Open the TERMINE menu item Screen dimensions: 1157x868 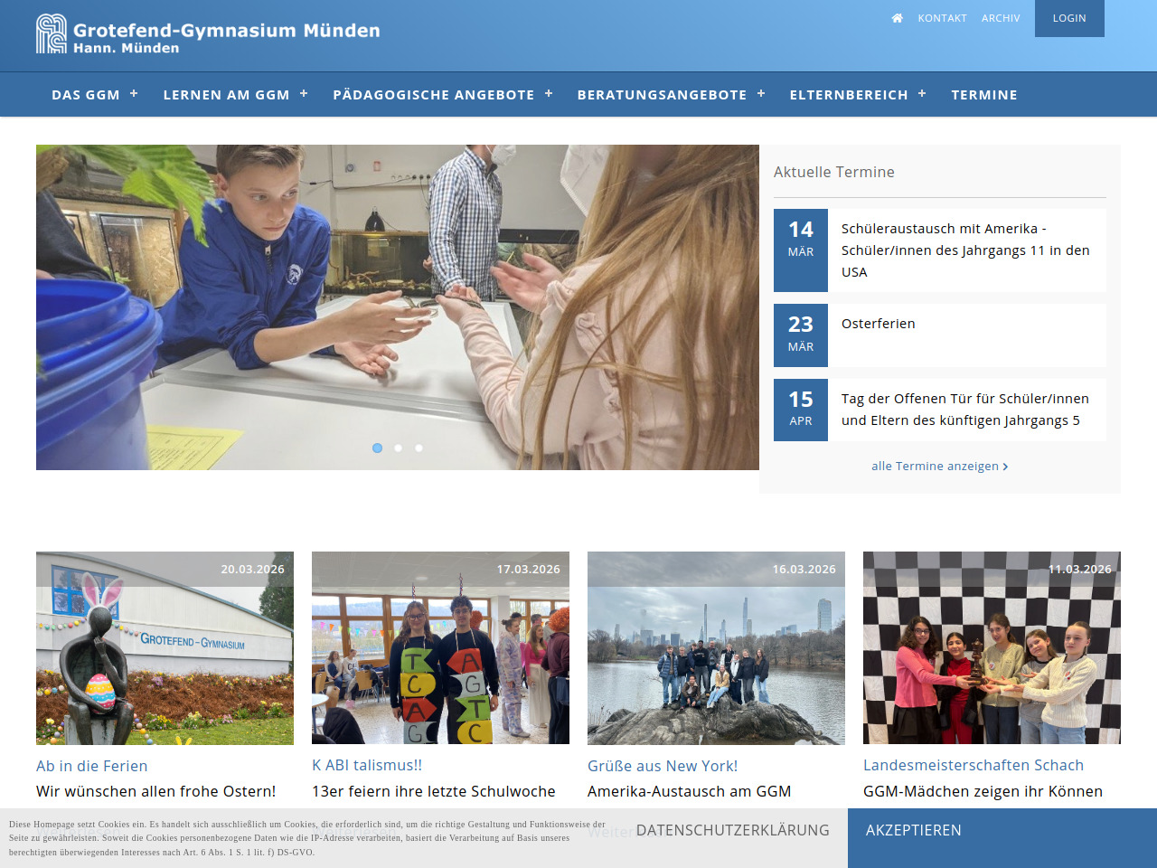[x=983, y=94]
